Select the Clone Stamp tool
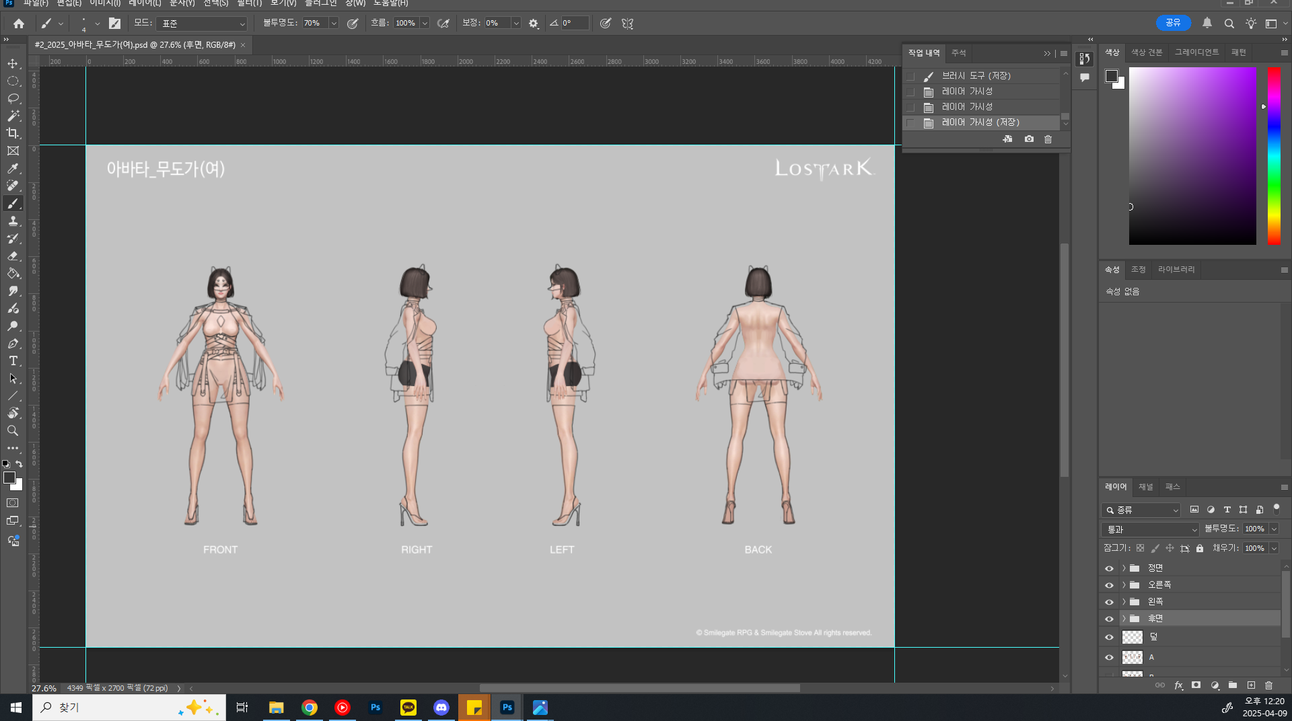 coord(13,221)
